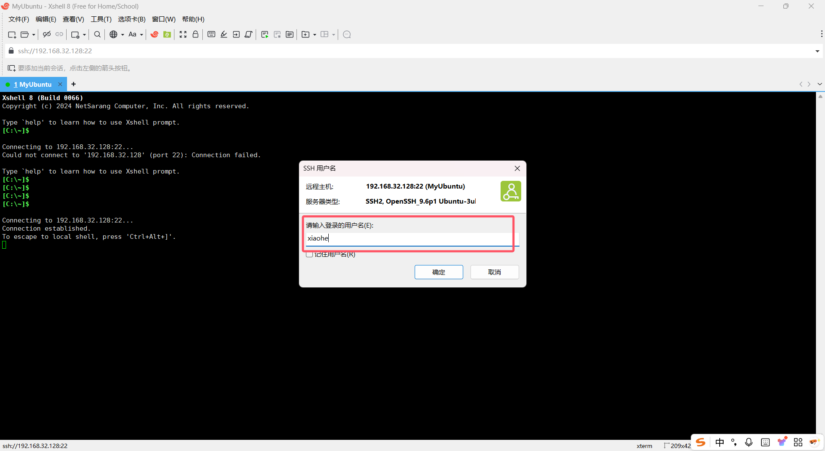Click the username input field with xiaohe
Screen dimensions: 825x451
[x=412, y=238]
